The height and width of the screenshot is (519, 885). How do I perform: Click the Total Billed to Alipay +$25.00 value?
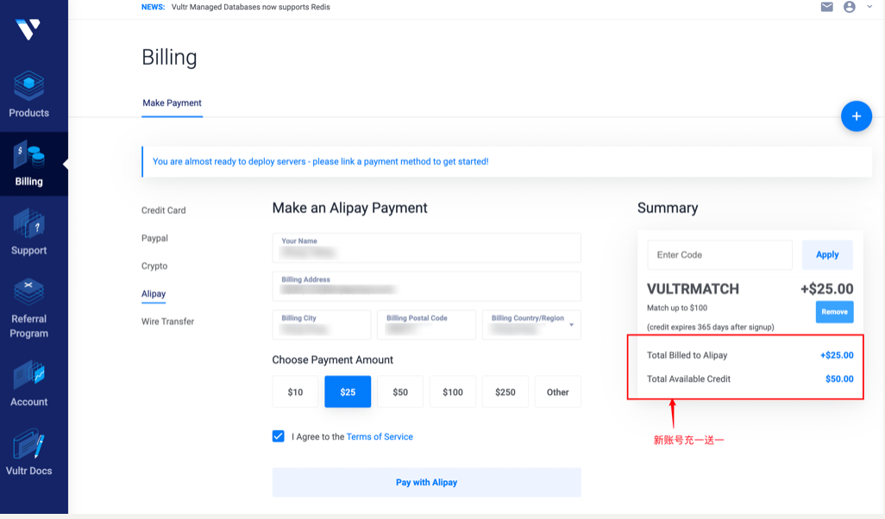click(x=837, y=355)
